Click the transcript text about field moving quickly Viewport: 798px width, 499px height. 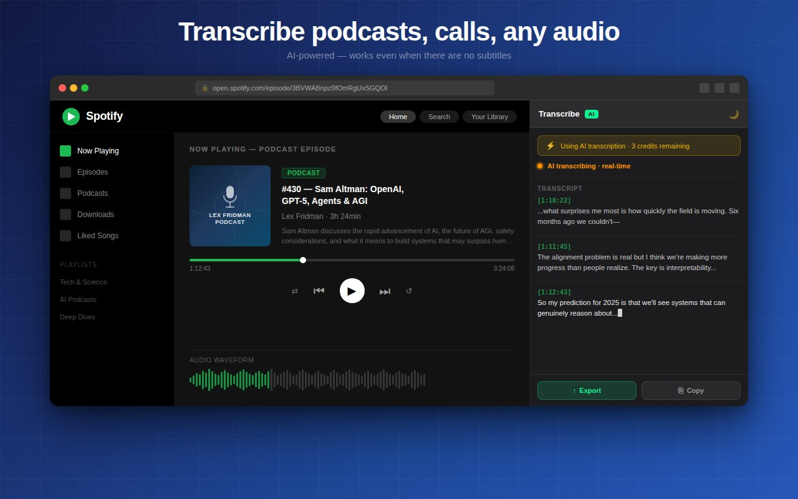[x=638, y=216]
